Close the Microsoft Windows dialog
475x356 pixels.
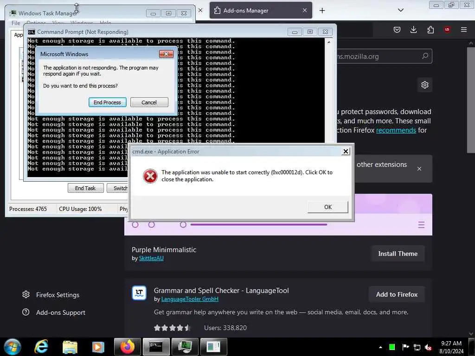pos(166,54)
